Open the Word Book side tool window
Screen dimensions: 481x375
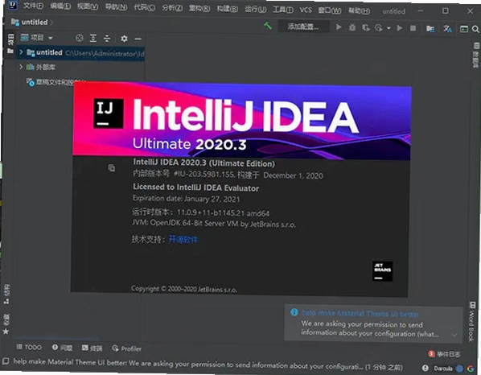click(x=472, y=322)
